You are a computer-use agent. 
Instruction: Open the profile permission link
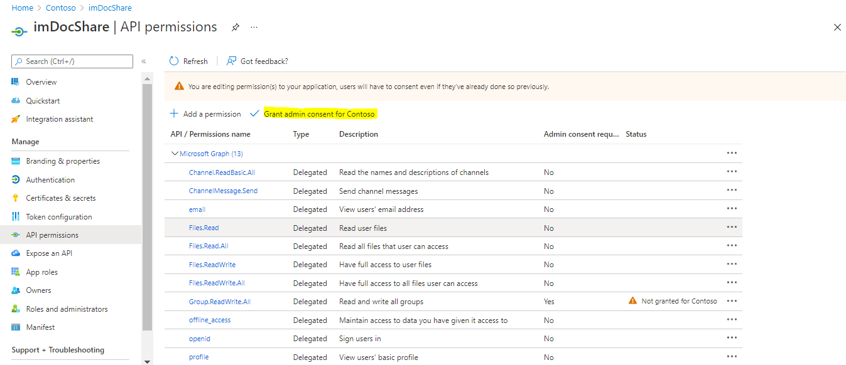pyautogui.click(x=199, y=357)
